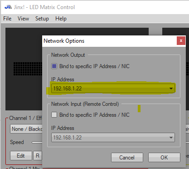Click the left LED matrix preview
Viewport: 189px width, 169px height.
tap(24, 69)
